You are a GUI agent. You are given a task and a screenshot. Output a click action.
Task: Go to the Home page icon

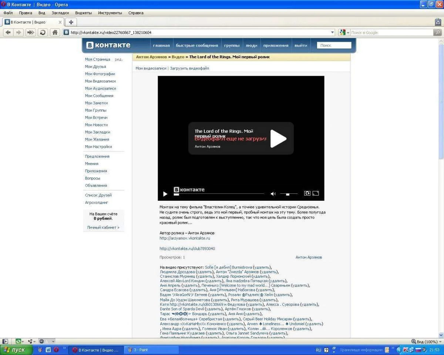coord(55,33)
